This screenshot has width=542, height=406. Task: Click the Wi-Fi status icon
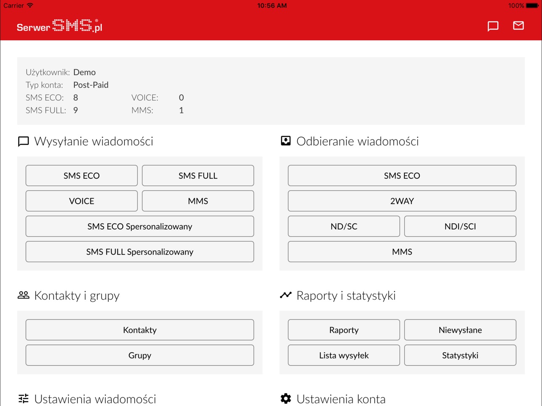pos(30,5)
